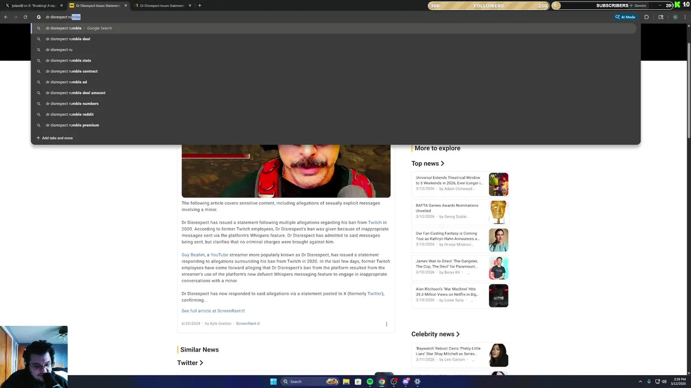Image resolution: width=691 pixels, height=388 pixels.
Task: Open 'Our Fan-Casting Fantasy Is Coming True' item
Action: 460,239
